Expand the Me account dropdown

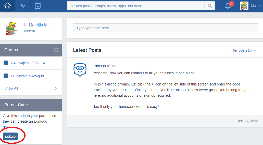pos(256,6)
